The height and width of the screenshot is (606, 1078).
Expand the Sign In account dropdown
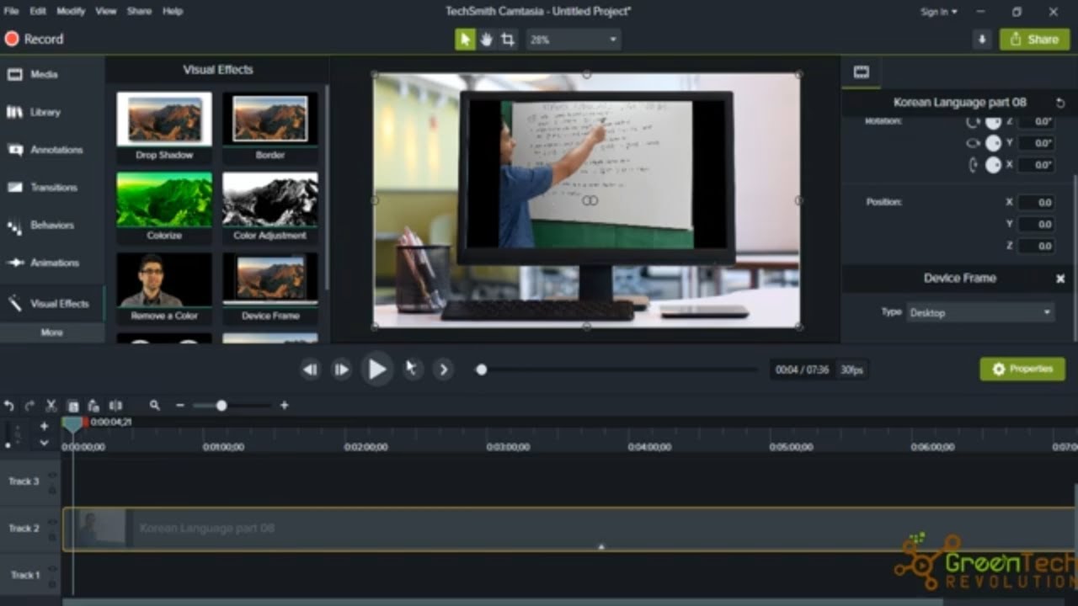point(938,12)
